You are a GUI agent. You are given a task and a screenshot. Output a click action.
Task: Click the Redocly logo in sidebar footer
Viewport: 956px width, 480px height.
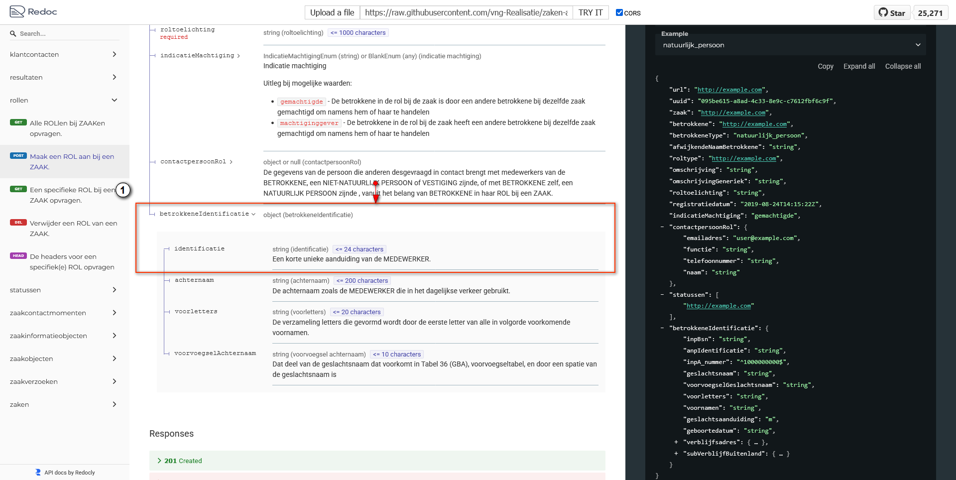[x=38, y=472]
